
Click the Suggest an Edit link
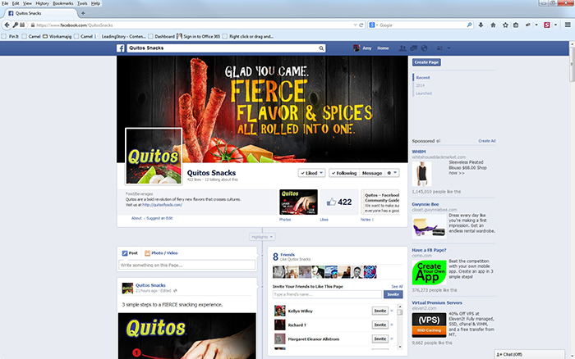[159, 218]
